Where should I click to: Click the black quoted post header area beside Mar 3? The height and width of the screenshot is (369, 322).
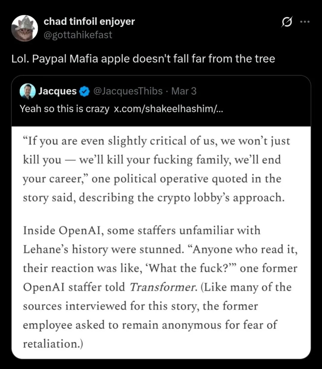coord(253,91)
